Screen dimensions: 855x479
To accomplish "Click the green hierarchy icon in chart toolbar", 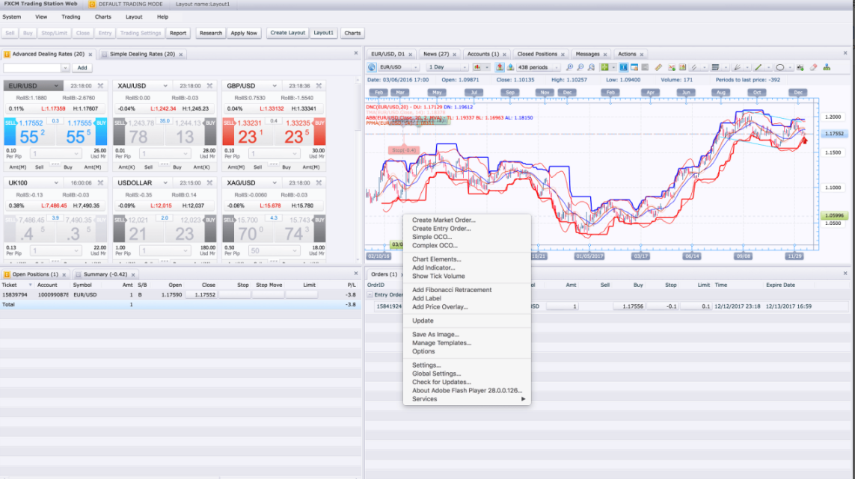I will coord(827,67).
